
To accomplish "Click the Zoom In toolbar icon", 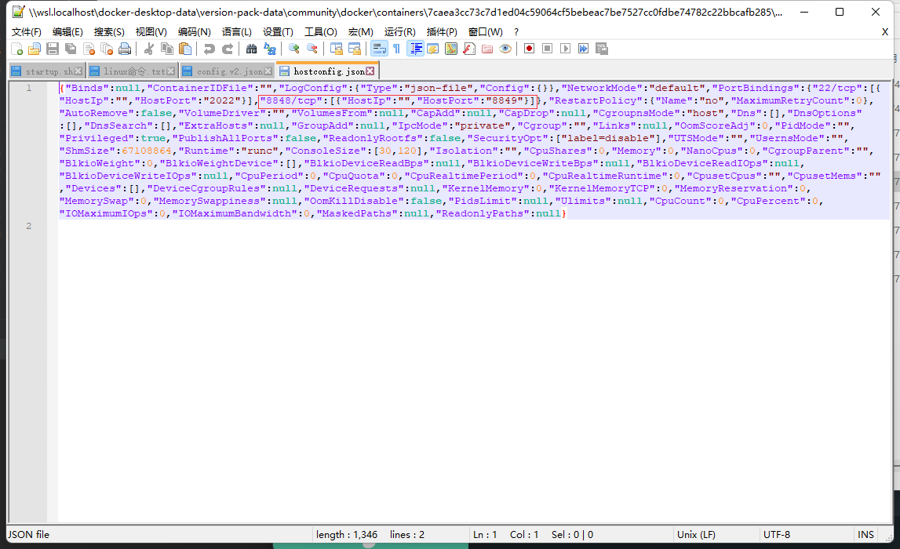I will pos(294,49).
